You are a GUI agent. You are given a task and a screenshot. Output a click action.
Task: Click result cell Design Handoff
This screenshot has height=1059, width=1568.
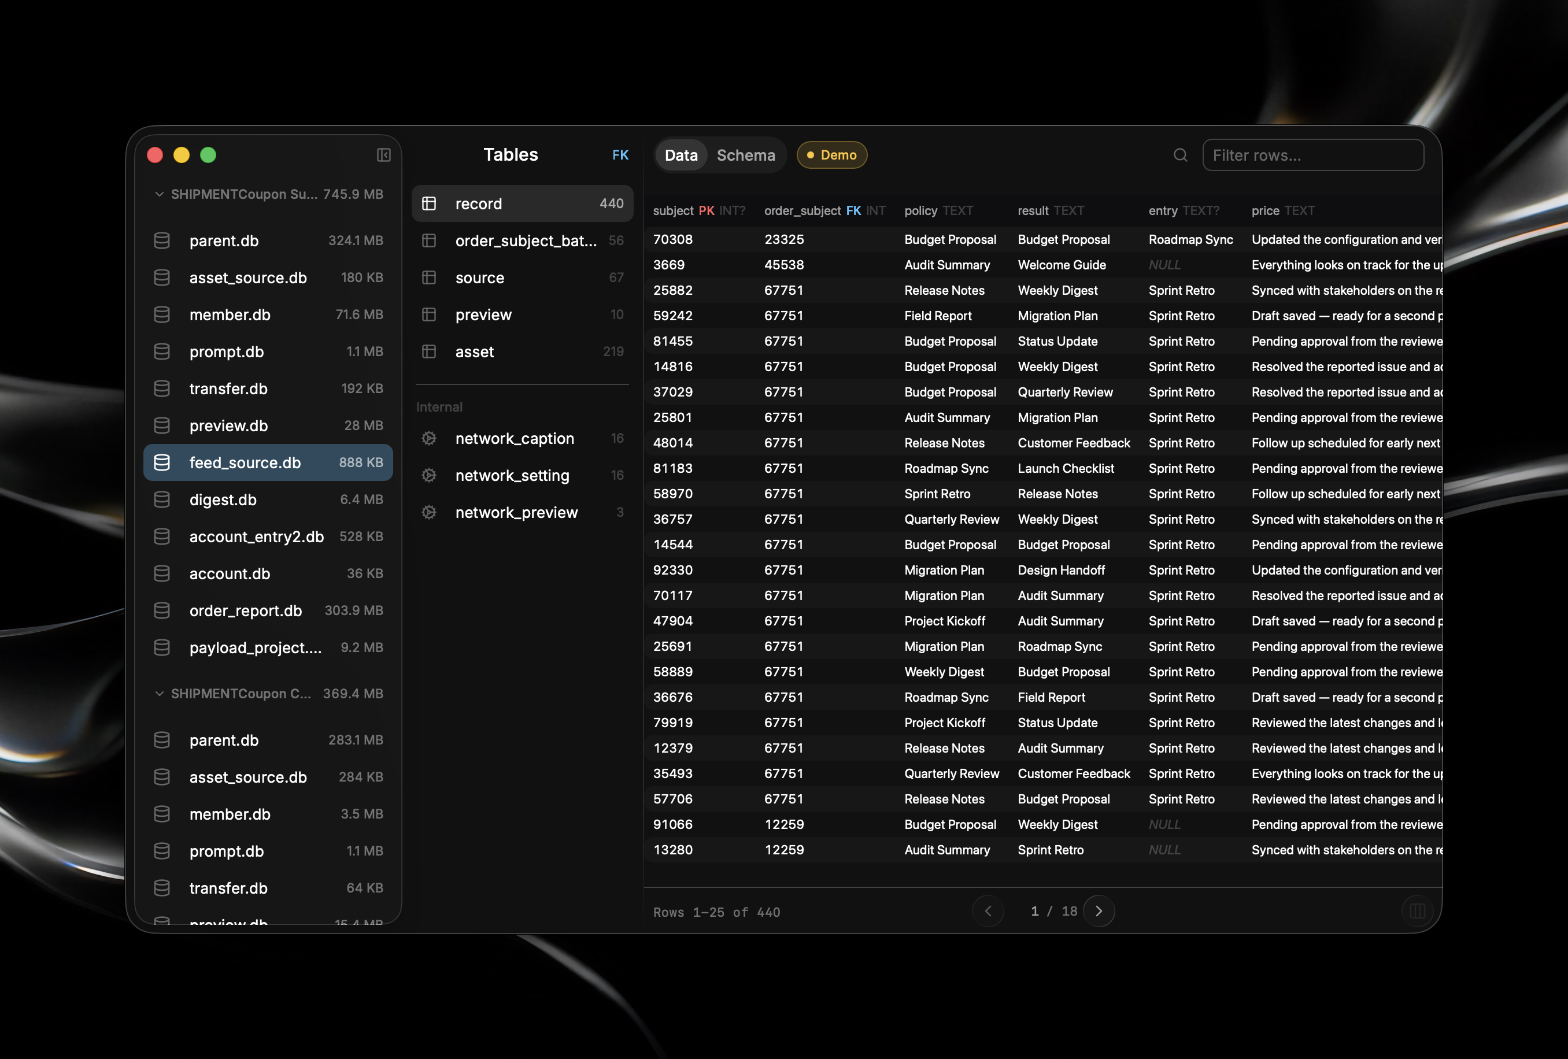tap(1062, 570)
